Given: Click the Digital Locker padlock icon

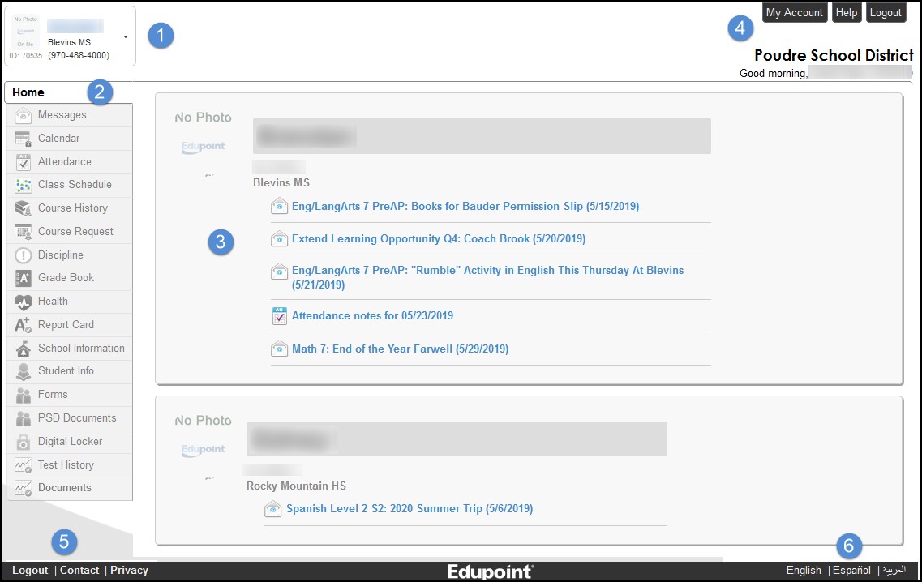Looking at the screenshot, I should [x=23, y=442].
